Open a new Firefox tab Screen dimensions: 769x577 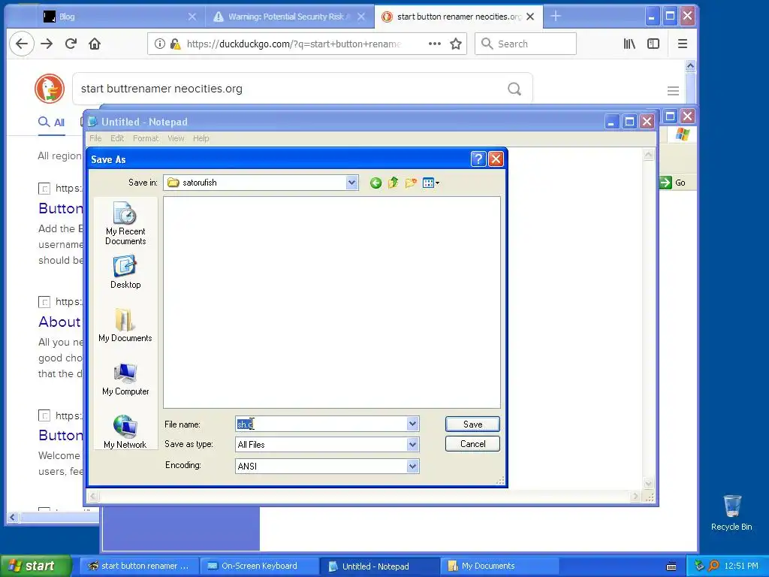(555, 17)
